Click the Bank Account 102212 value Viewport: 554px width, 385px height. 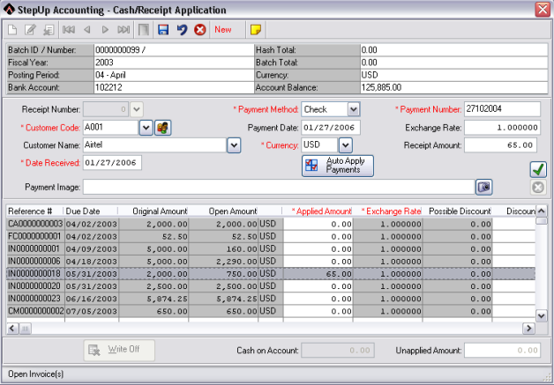(x=174, y=87)
